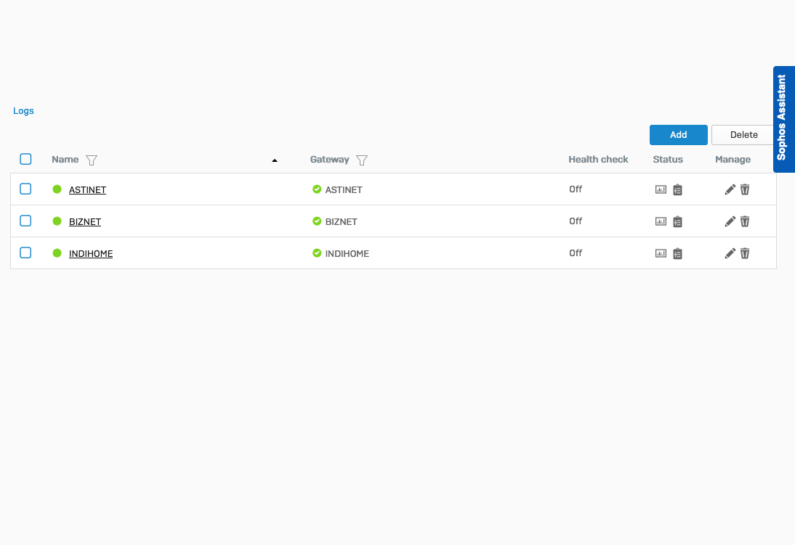Image resolution: width=795 pixels, height=545 pixels.
Task: Open the clipboard log icon for INDIHOME
Action: [677, 253]
